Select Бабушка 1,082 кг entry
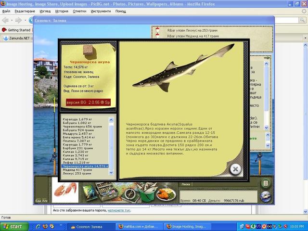Image resolution: width=308 pixels, height=231 pixels. pos(77,123)
